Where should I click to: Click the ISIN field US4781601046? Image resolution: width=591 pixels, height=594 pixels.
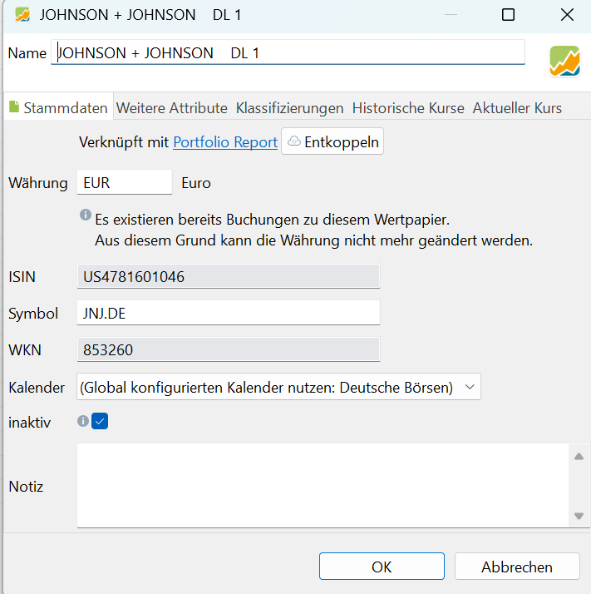coord(229,276)
